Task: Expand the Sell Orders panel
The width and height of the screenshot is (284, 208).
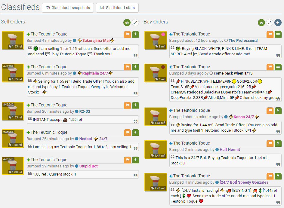Action: (x=135, y=23)
